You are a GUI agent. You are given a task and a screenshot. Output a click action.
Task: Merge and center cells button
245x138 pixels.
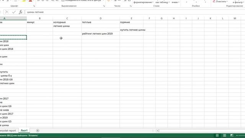click(81, 1)
